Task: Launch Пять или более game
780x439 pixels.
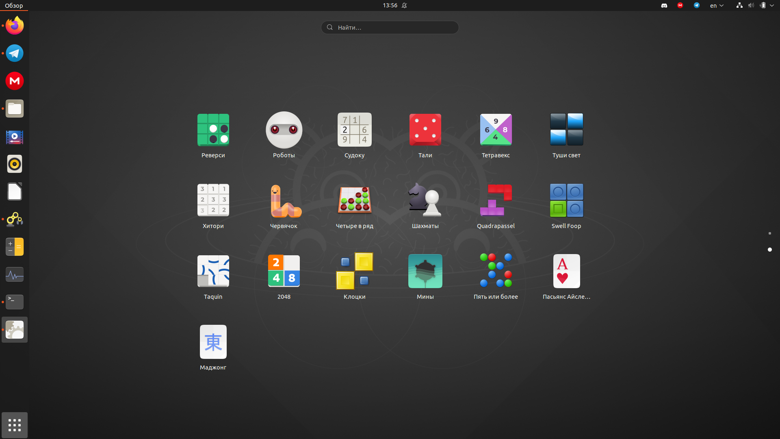Action: point(496,277)
